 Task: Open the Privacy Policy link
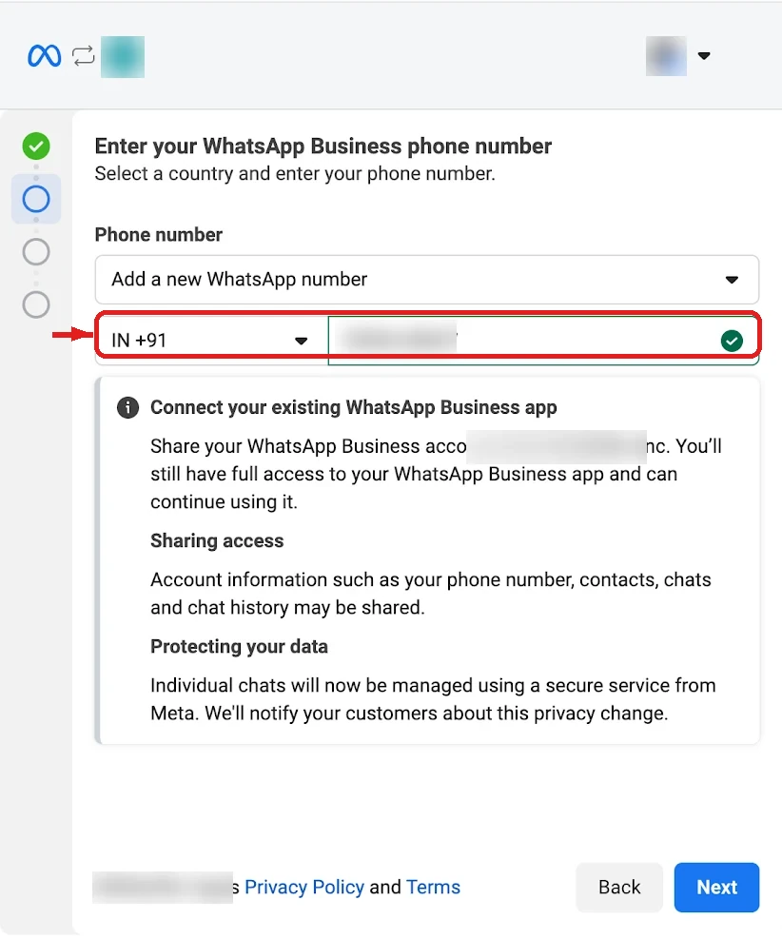click(x=304, y=887)
